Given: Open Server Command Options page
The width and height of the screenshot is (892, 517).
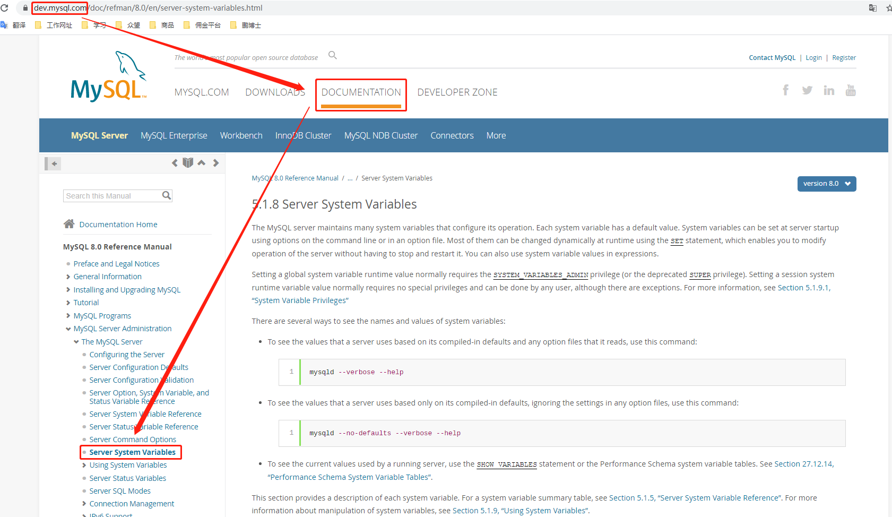Looking at the screenshot, I should (133, 440).
